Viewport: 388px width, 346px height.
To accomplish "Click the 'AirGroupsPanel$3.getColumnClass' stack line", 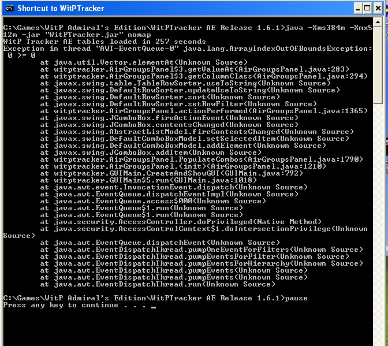I will [204, 76].
